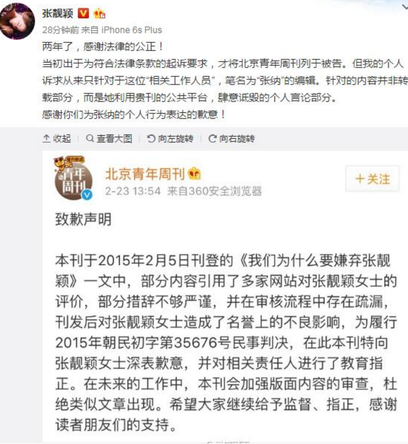Click the magnifier icon for 查看大图
Viewport: 408px width, 444px height.
click(x=90, y=138)
